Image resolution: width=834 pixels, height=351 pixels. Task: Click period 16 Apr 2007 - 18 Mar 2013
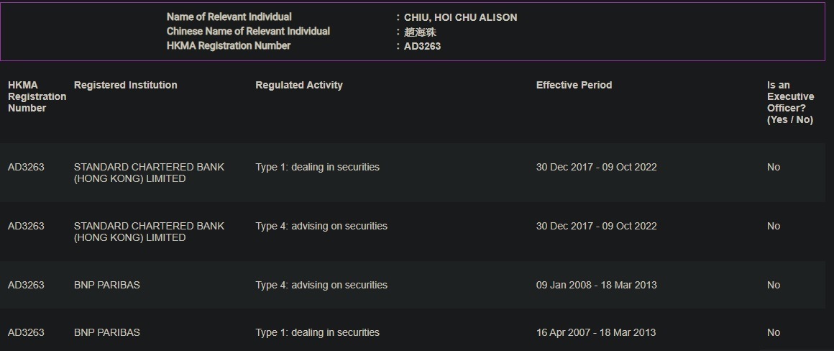click(596, 332)
